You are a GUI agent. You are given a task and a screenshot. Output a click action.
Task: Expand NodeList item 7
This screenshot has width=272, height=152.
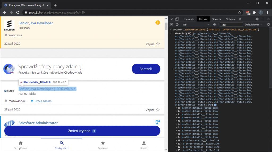(x=176, y=131)
